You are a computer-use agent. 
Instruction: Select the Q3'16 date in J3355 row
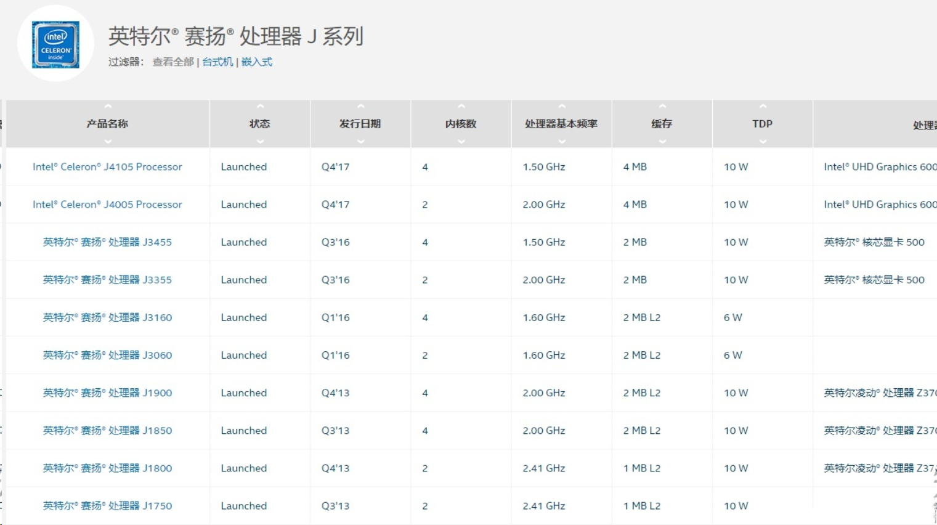coord(335,280)
